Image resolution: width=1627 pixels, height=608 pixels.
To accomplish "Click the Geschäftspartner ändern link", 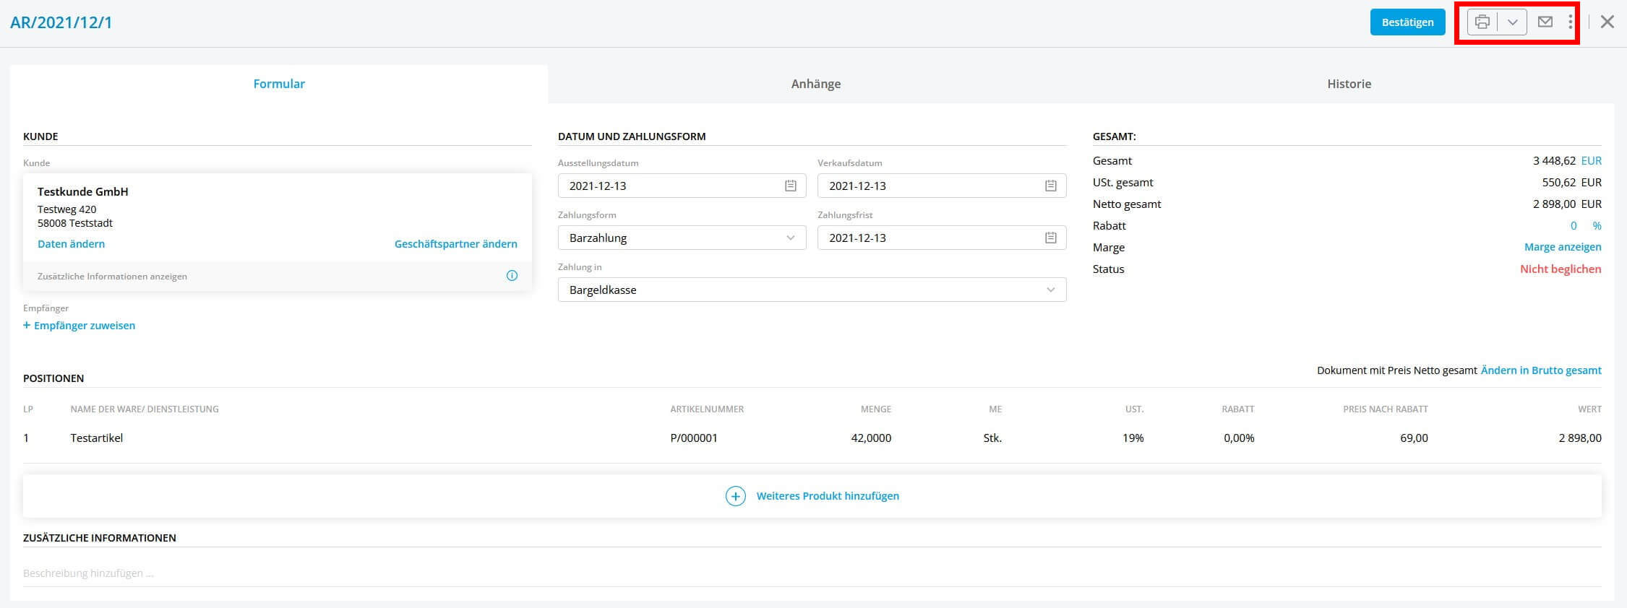I will tap(456, 244).
